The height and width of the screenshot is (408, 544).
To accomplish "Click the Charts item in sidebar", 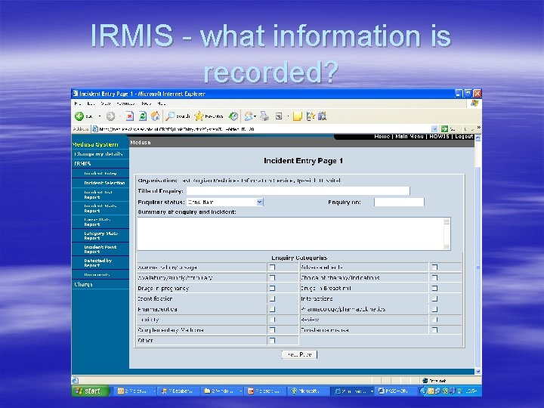I will pyautogui.click(x=83, y=284).
